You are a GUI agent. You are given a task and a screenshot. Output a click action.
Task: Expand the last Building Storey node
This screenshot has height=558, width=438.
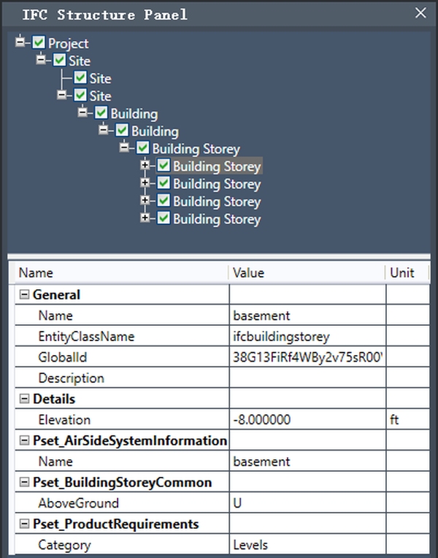tap(145, 218)
